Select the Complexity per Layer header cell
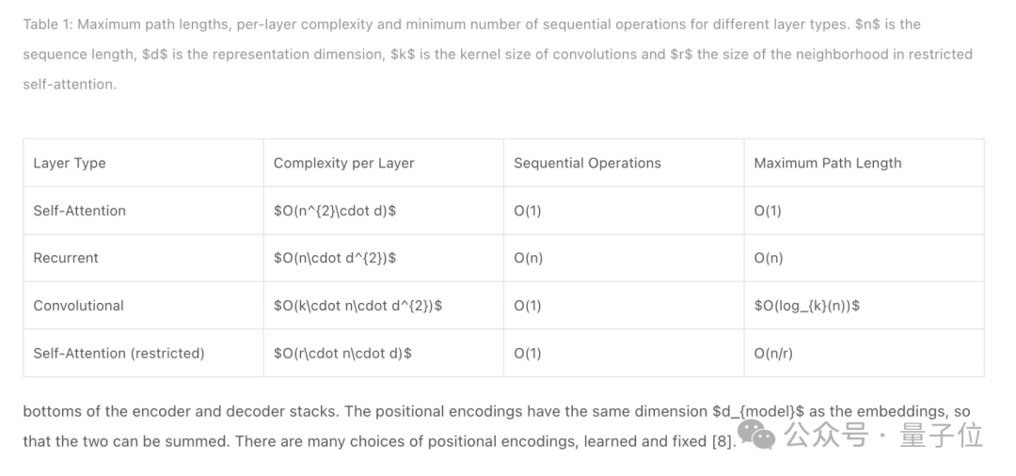1016x476 pixels. [384, 163]
